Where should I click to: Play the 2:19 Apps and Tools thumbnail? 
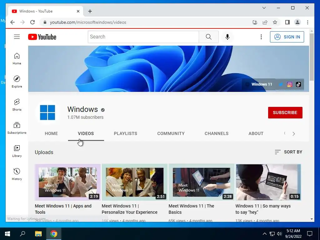68,182
